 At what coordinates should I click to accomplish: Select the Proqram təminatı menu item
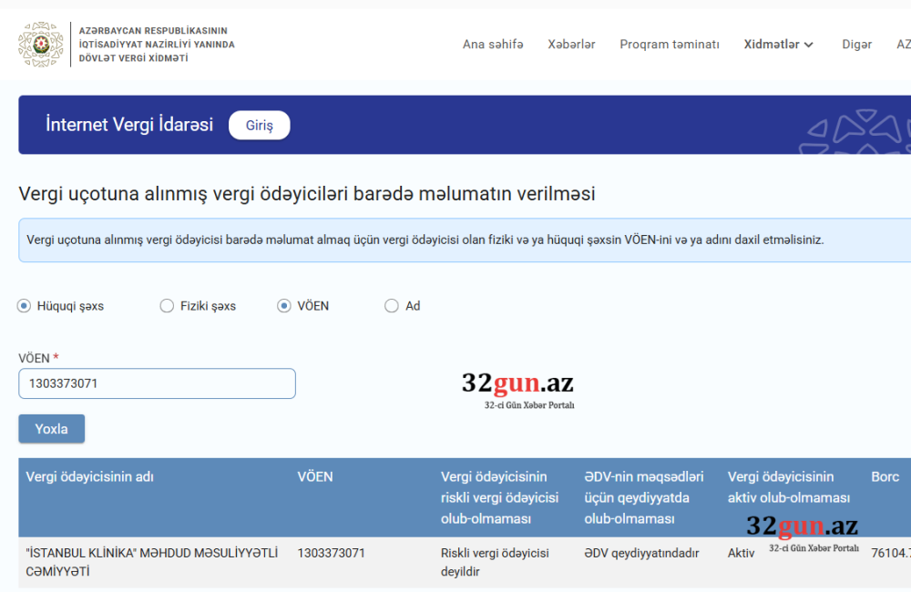(670, 44)
